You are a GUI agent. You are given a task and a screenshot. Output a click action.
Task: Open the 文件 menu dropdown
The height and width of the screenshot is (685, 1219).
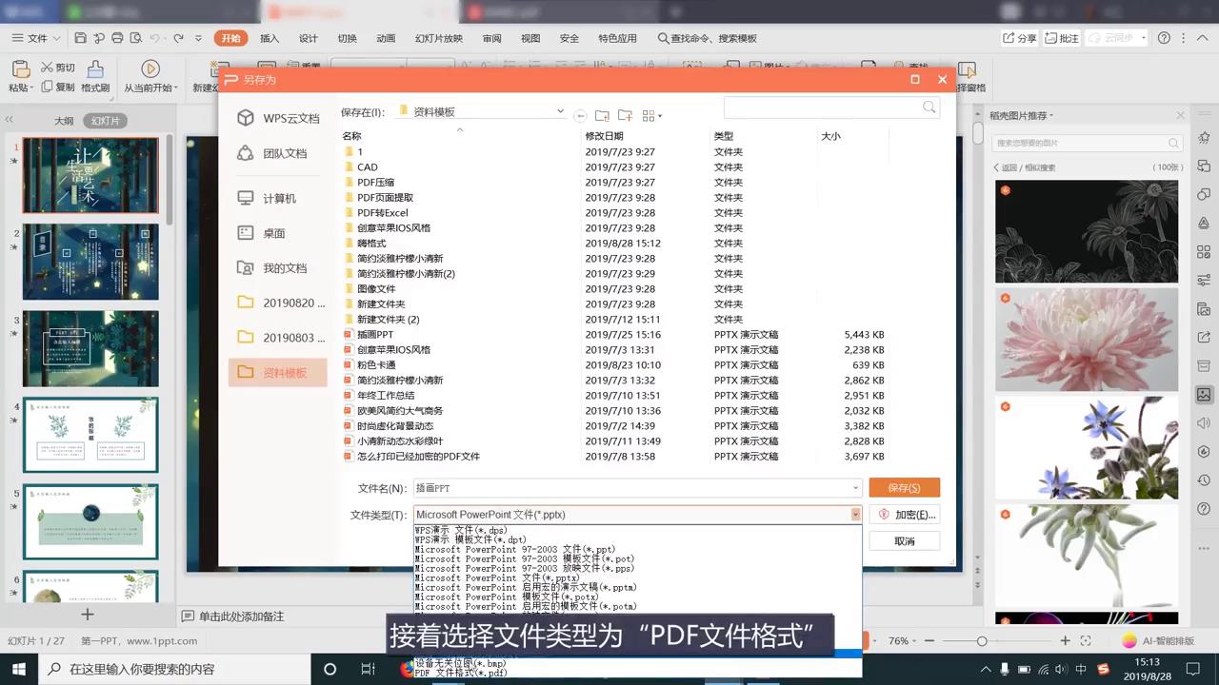(36, 38)
